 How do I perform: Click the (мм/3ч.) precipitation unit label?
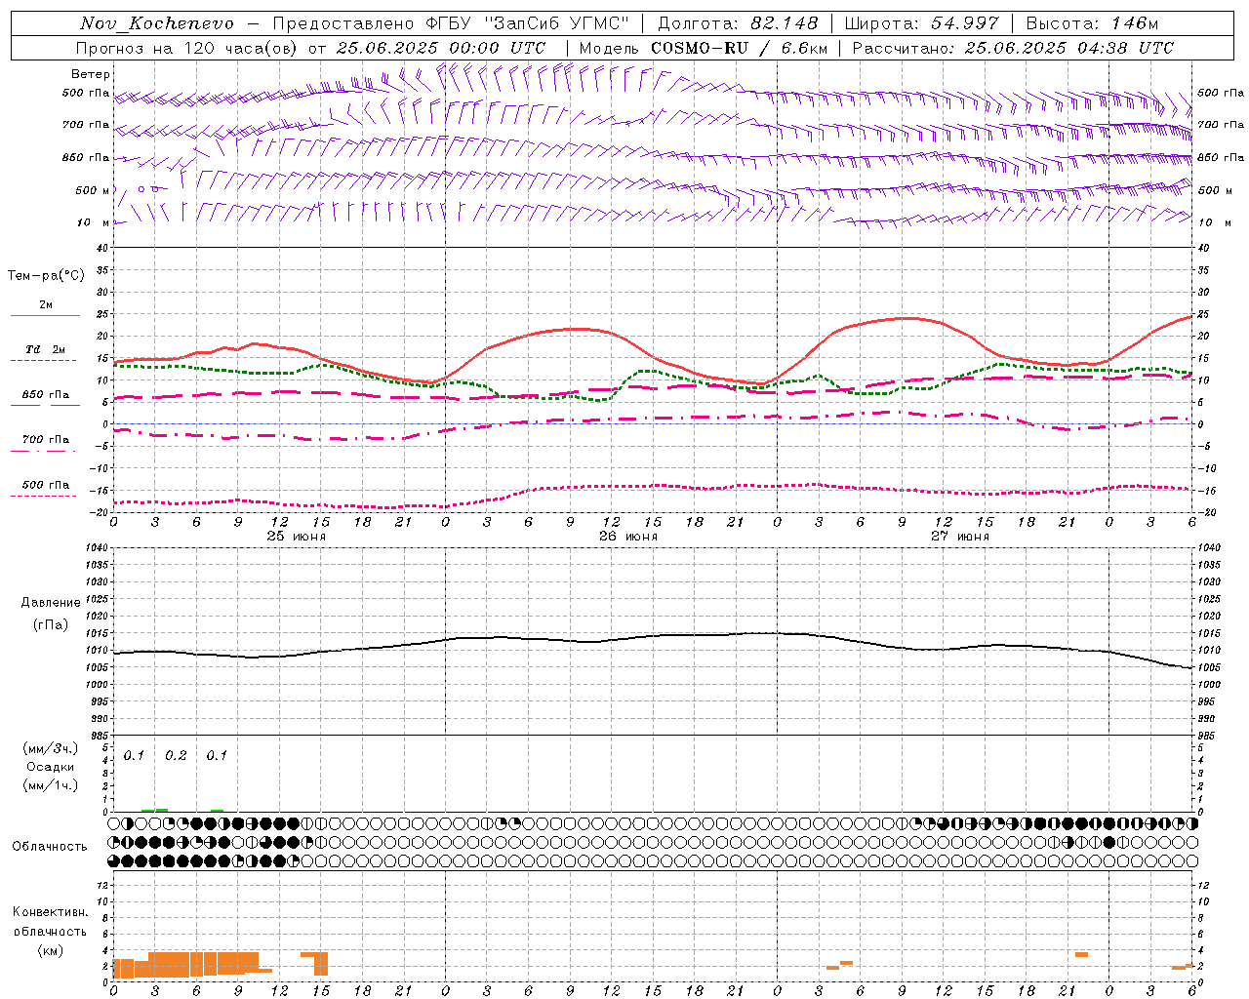[50, 748]
